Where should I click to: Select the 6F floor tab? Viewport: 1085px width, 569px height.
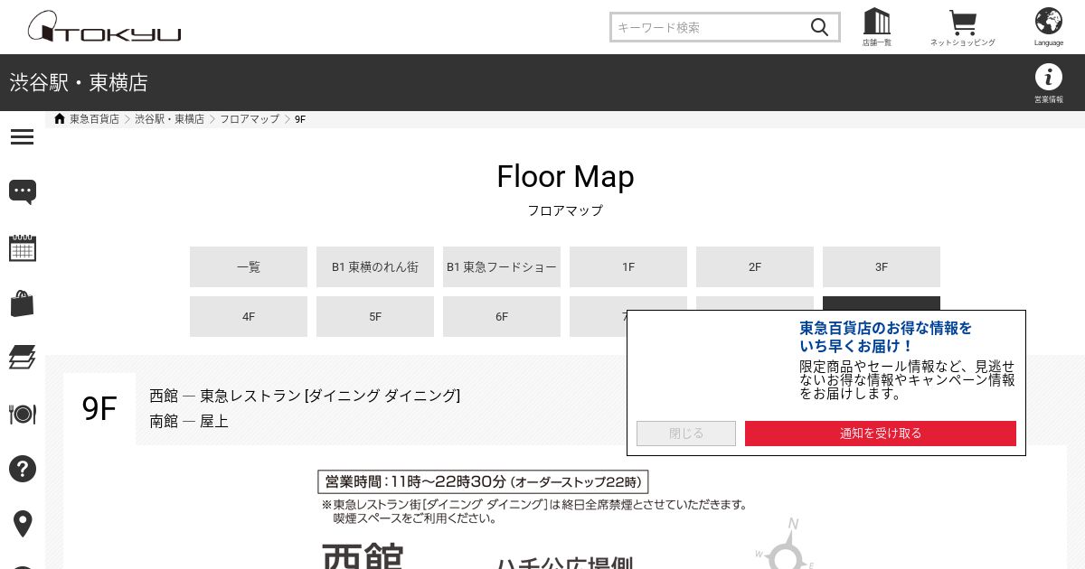pos(502,316)
